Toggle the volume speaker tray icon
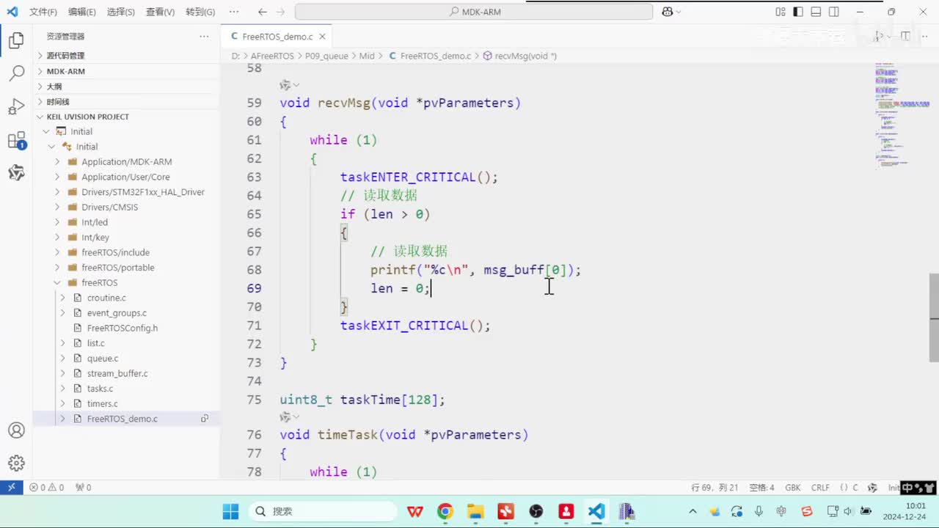The height and width of the screenshot is (528, 939). pyautogui.click(x=849, y=511)
